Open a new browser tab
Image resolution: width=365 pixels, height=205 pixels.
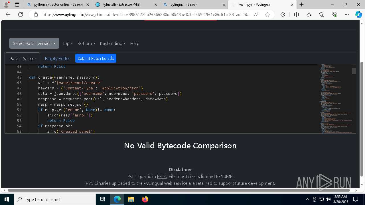tap(301, 5)
